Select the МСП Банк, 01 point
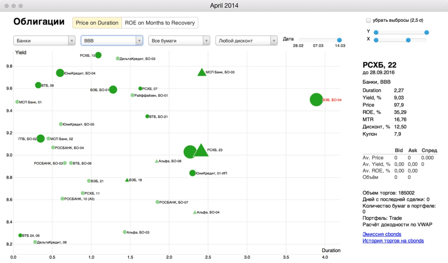 tap(17, 102)
